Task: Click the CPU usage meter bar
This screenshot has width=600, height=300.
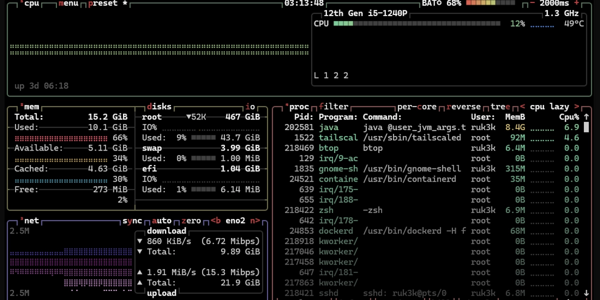Action: (416, 23)
